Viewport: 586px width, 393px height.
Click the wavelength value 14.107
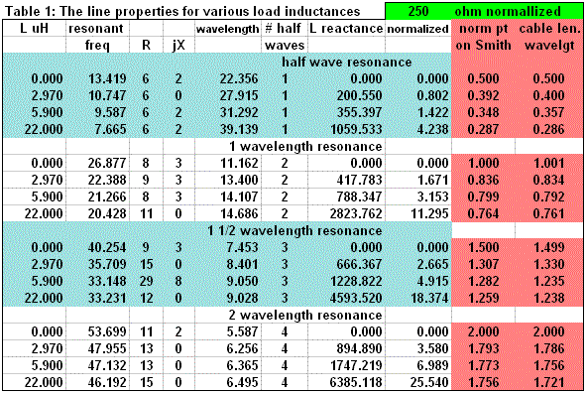pyautogui.click(x=239, y=197)
